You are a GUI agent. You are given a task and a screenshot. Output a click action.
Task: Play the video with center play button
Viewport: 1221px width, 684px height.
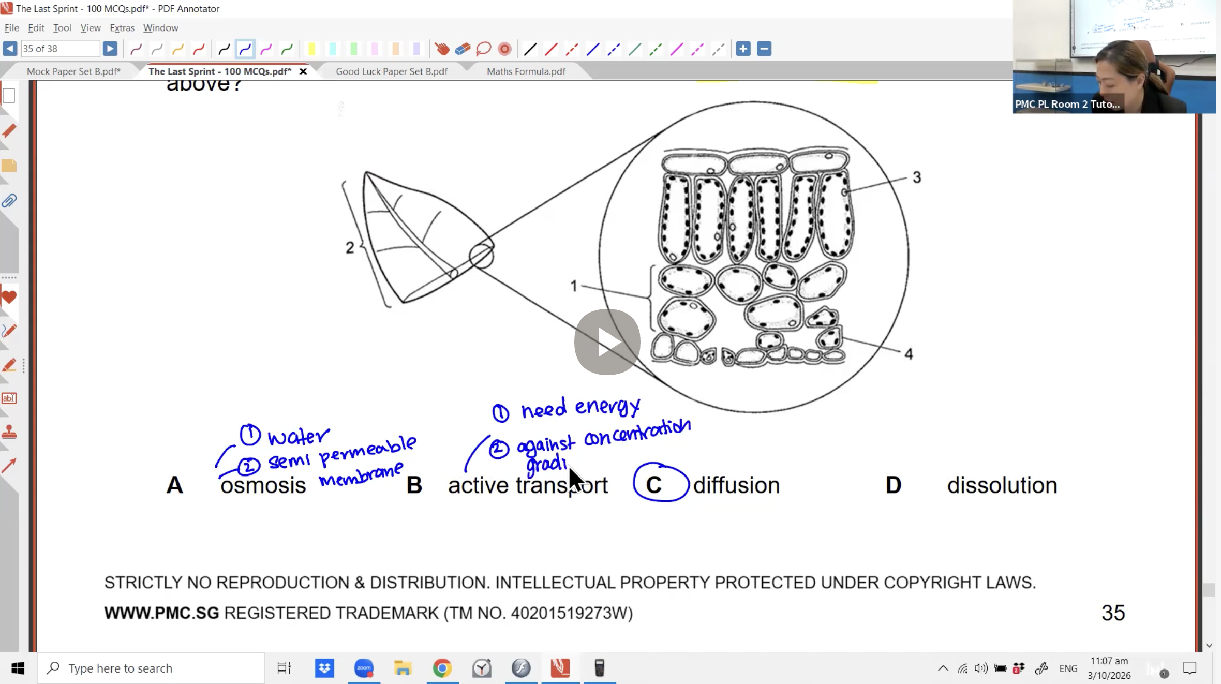pos(607,342)
